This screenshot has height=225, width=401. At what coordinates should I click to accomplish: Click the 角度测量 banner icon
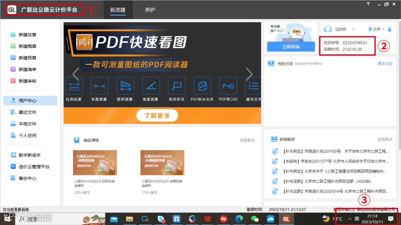click(x=151, y=86)
